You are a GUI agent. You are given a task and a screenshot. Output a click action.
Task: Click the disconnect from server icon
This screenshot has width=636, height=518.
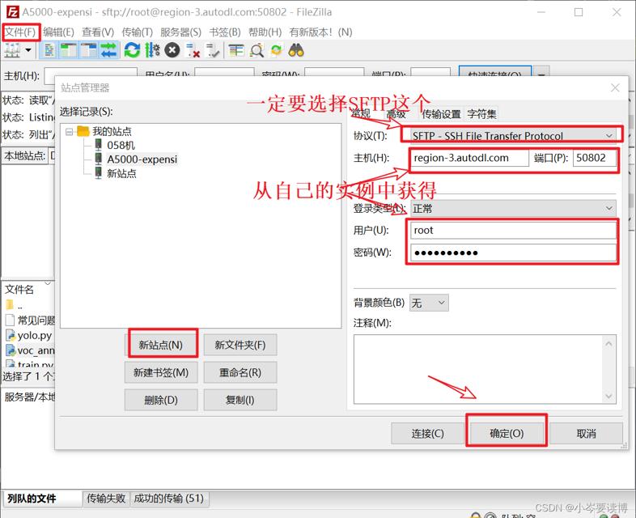tap(193, 51)
